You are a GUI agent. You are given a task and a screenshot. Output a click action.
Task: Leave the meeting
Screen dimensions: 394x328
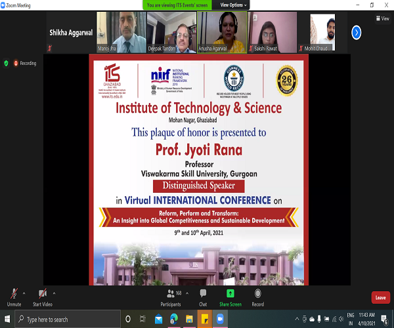point(381,298)
